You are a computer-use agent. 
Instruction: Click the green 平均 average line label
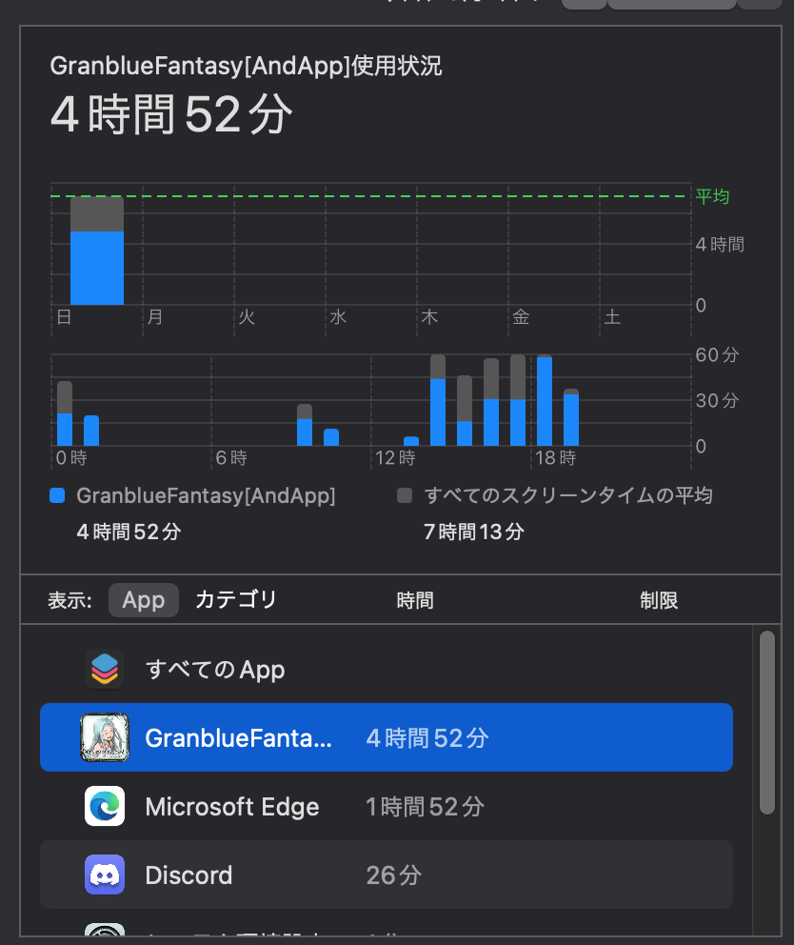[713, 196]
